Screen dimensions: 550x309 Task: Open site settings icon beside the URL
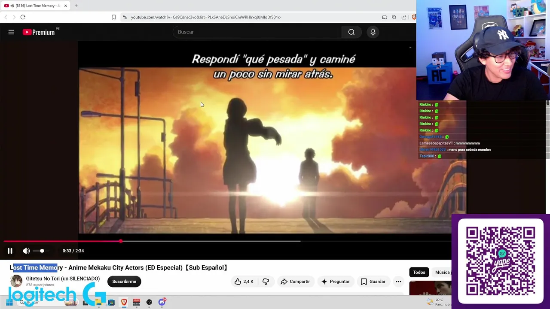(x=125, y=17)
